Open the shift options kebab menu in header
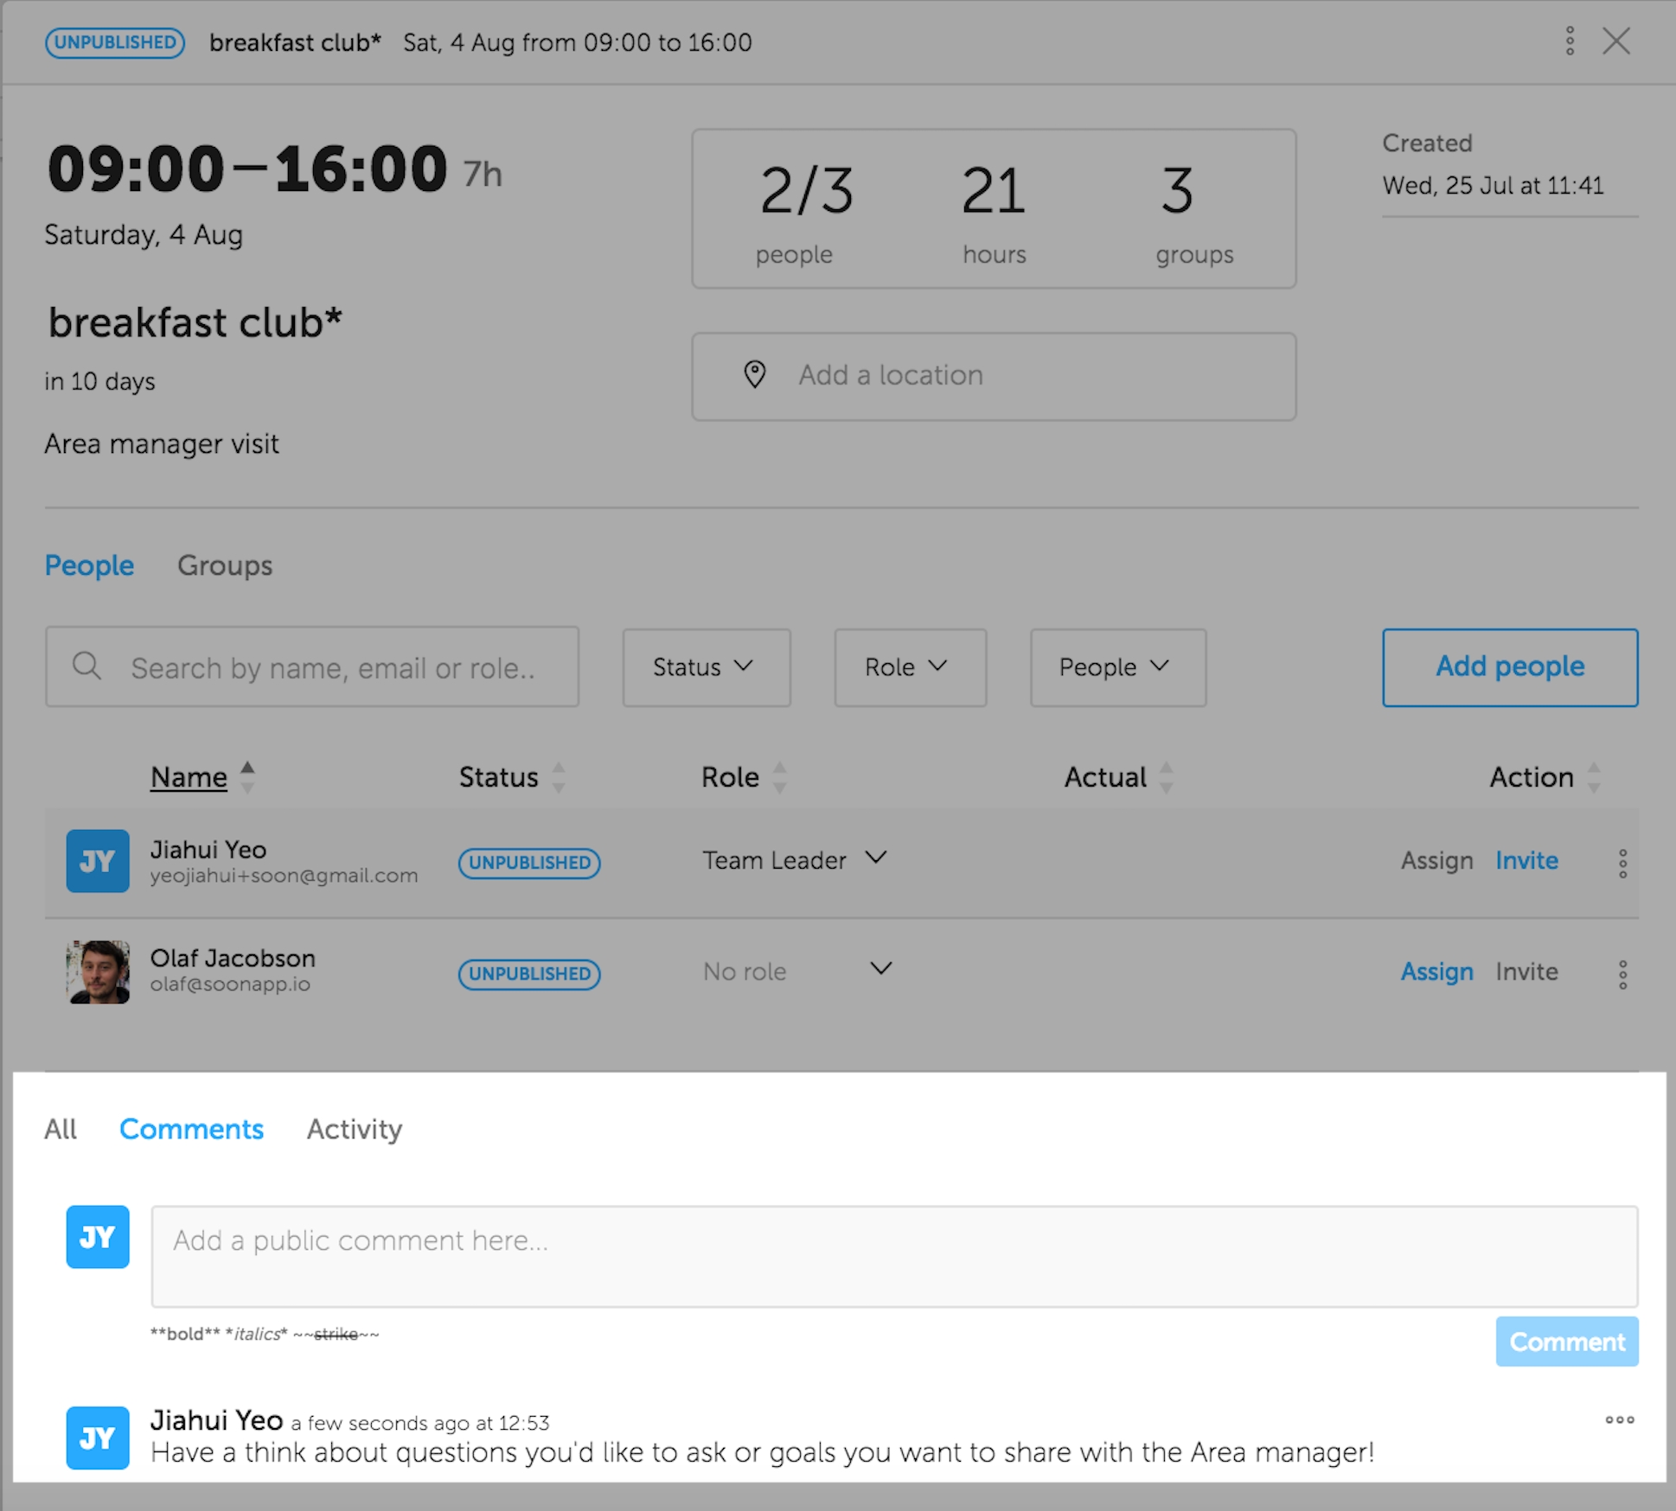 1570,41
